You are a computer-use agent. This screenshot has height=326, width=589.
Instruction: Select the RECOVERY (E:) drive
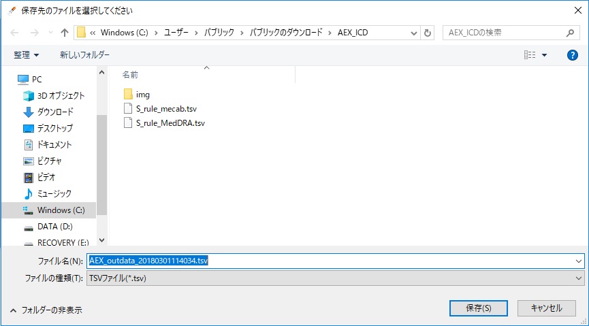tap(63, 242)
